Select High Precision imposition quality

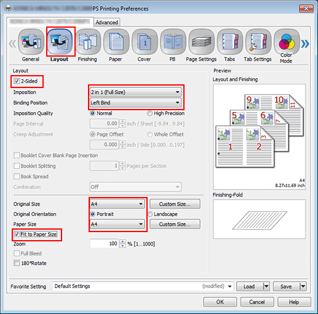tap(150, 113)
